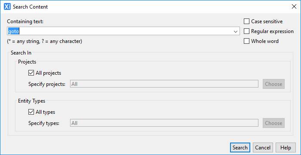Open Help for this dialog

[286, 148]
